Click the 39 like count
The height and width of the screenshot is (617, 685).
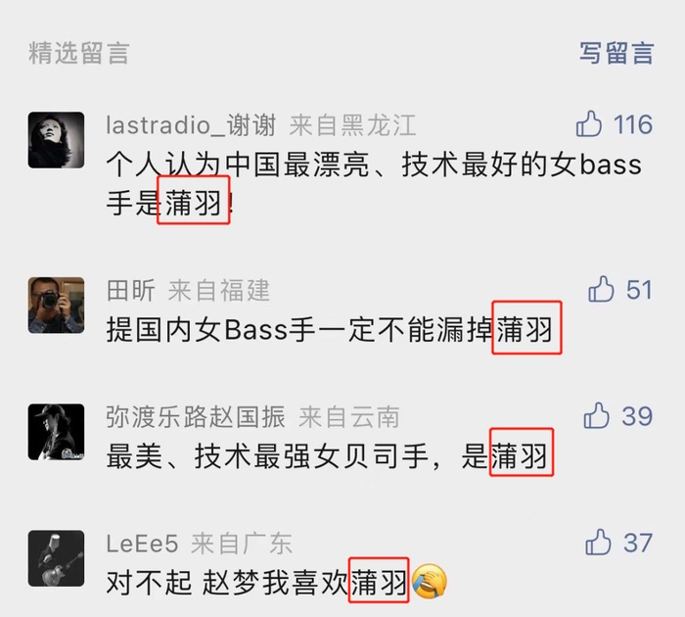coord(637,416)
